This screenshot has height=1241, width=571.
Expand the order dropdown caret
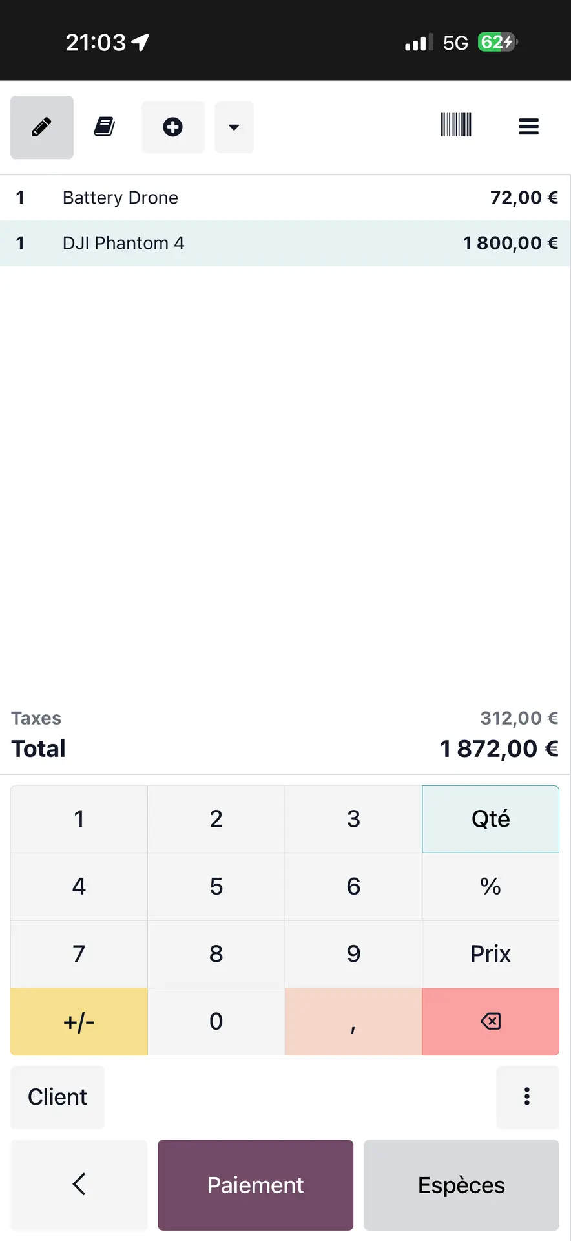(234, 127)
